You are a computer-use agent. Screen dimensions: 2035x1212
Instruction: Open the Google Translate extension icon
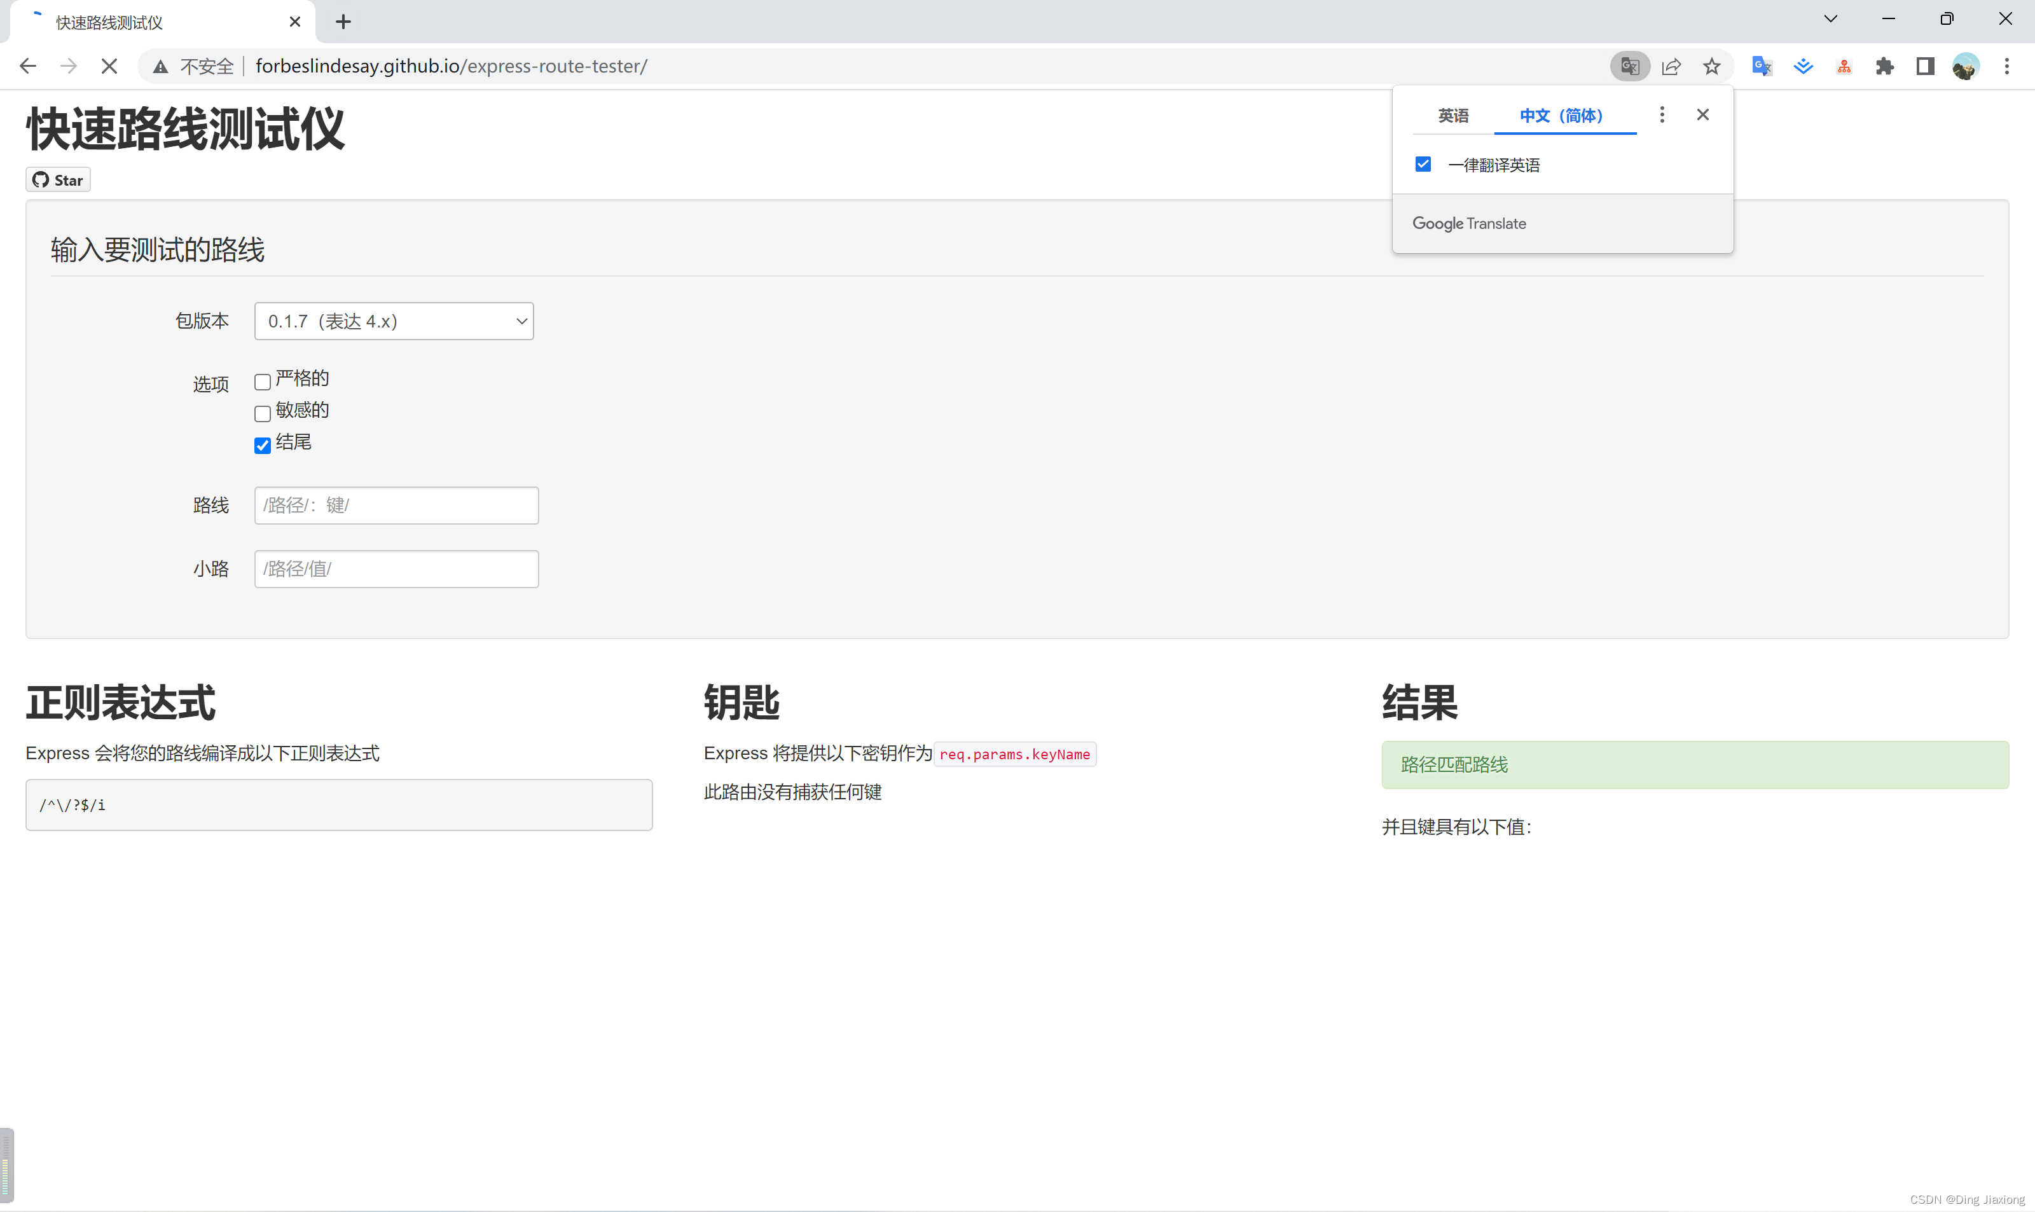[x=1762, y=66]
